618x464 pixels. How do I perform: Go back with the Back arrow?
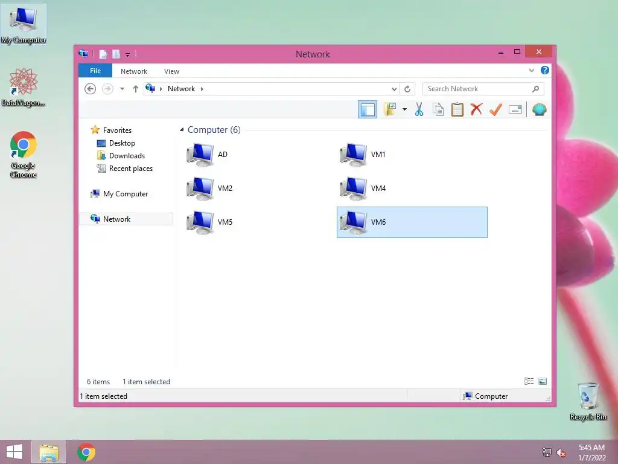[91, 89]
